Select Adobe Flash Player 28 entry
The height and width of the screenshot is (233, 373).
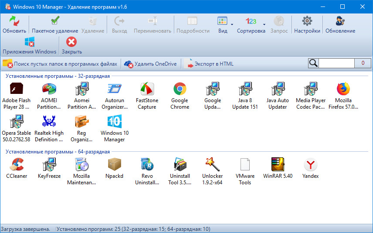click(17, 96)
